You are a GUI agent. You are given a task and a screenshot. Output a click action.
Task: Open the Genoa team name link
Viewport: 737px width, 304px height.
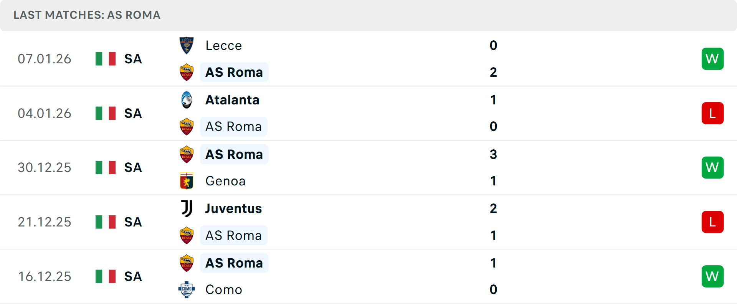tap(225, 181)
